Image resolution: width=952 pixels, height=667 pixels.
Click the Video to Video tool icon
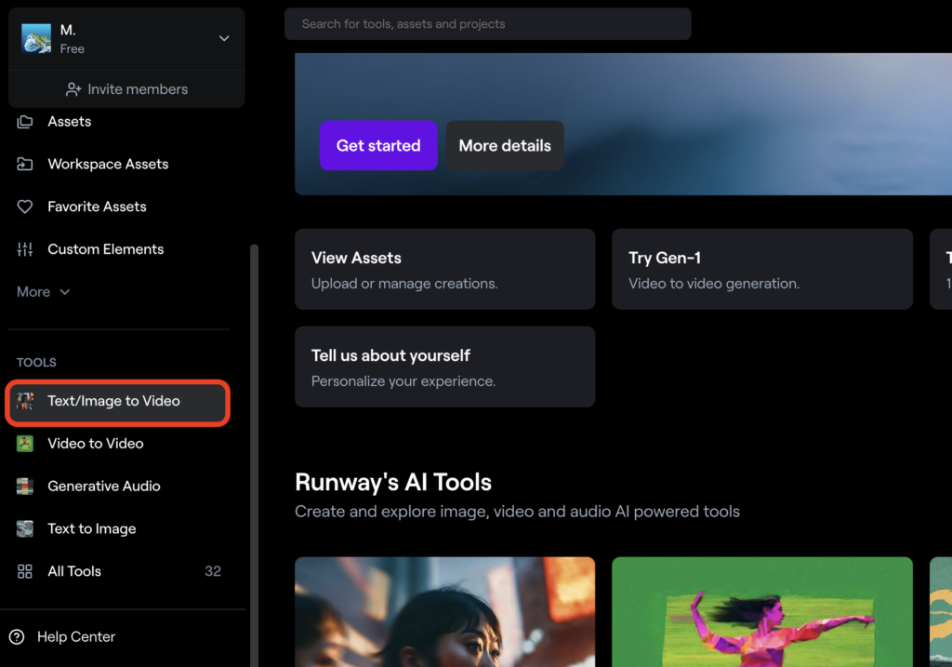point(25,444)
